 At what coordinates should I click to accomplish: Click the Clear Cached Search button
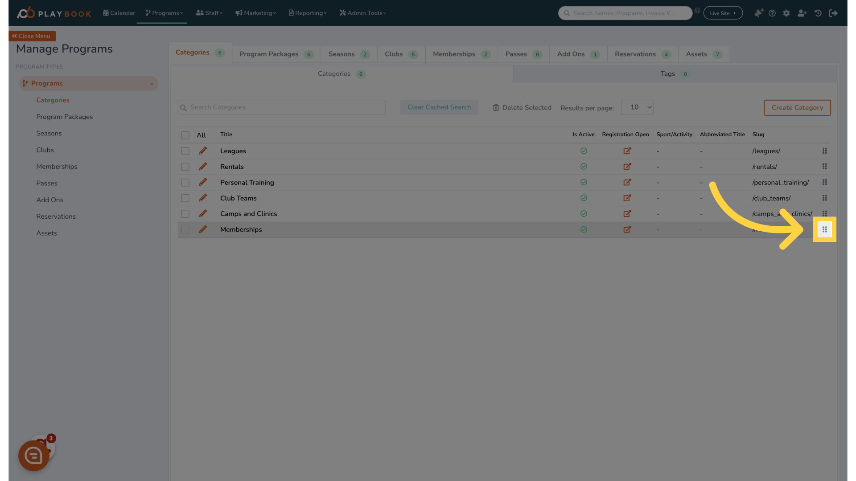pyautogui.click(x=439, y=107)
